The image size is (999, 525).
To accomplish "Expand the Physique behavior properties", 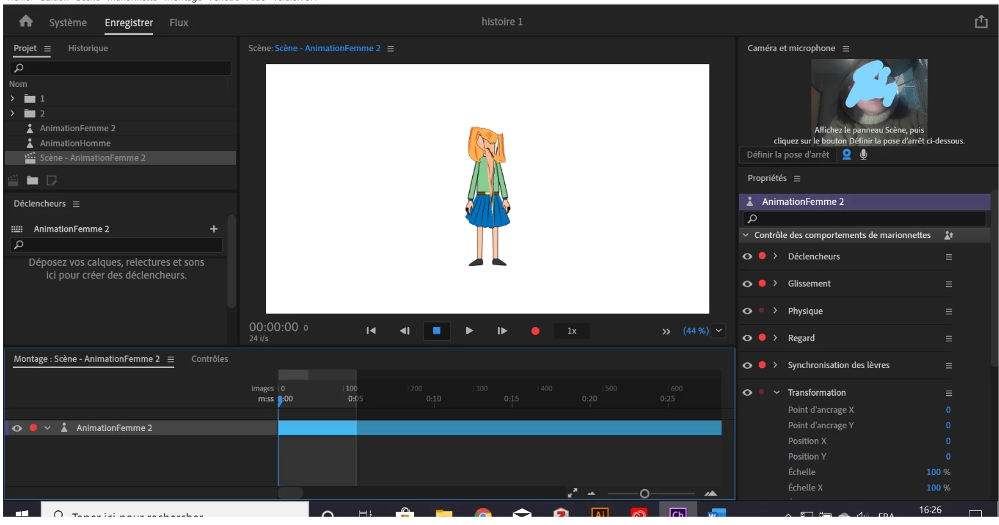I will coord(775,311).
